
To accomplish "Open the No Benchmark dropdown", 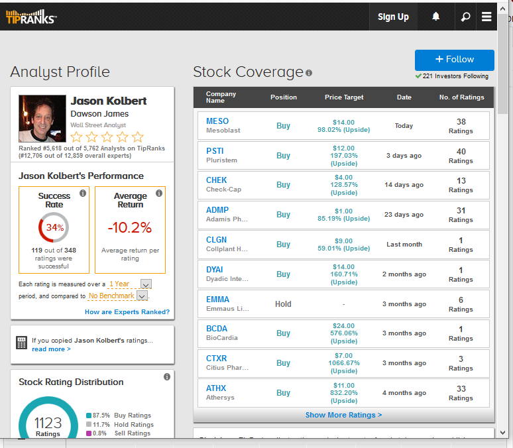I will pos(141,296).
